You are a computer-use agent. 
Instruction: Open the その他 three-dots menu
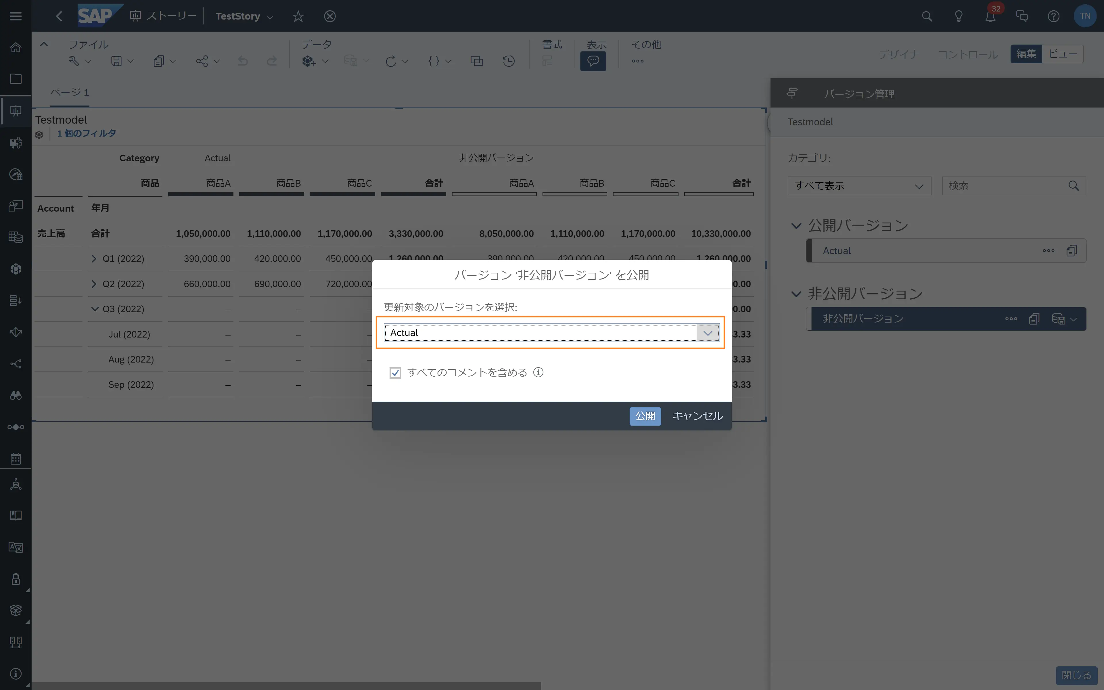[x=638, y=61]
